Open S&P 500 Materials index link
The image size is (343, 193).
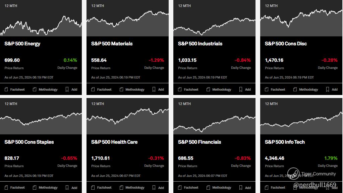click(112, 44)
